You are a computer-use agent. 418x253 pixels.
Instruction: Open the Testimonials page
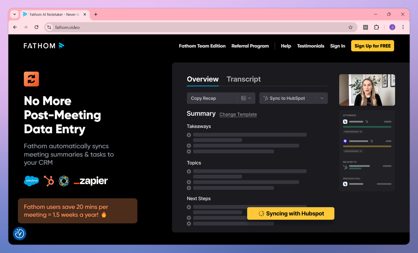pos(311,46)
